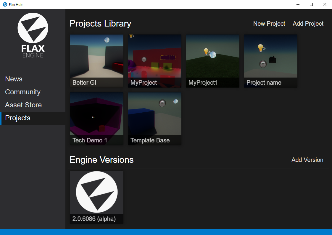The image size is (332, 235).
Task: Click the Projects Library heading
Action: click(x=100, y=24)
